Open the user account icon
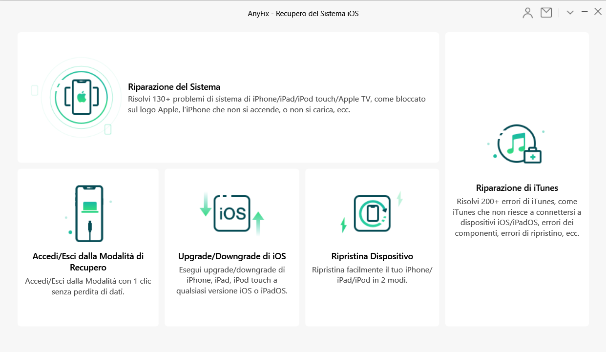This screenshot has height=352, width=606. point(527,13)
